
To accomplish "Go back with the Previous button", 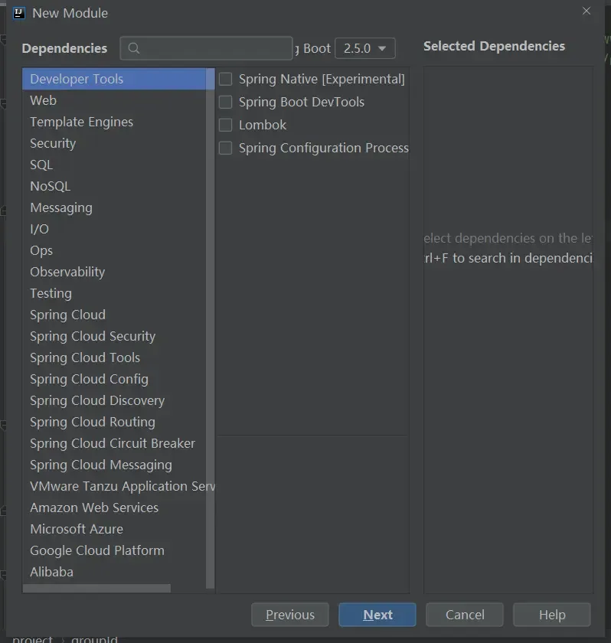I will pos(289,615).
